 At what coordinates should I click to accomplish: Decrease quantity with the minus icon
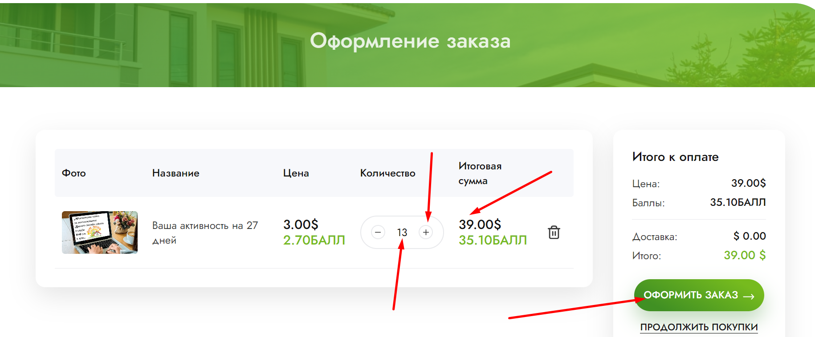[378, 232]
